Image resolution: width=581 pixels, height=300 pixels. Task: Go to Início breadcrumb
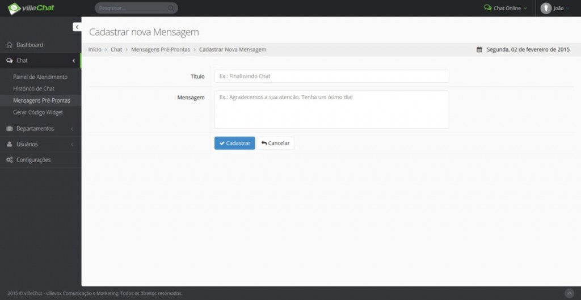pyautogui.click(x=95, y=49)
